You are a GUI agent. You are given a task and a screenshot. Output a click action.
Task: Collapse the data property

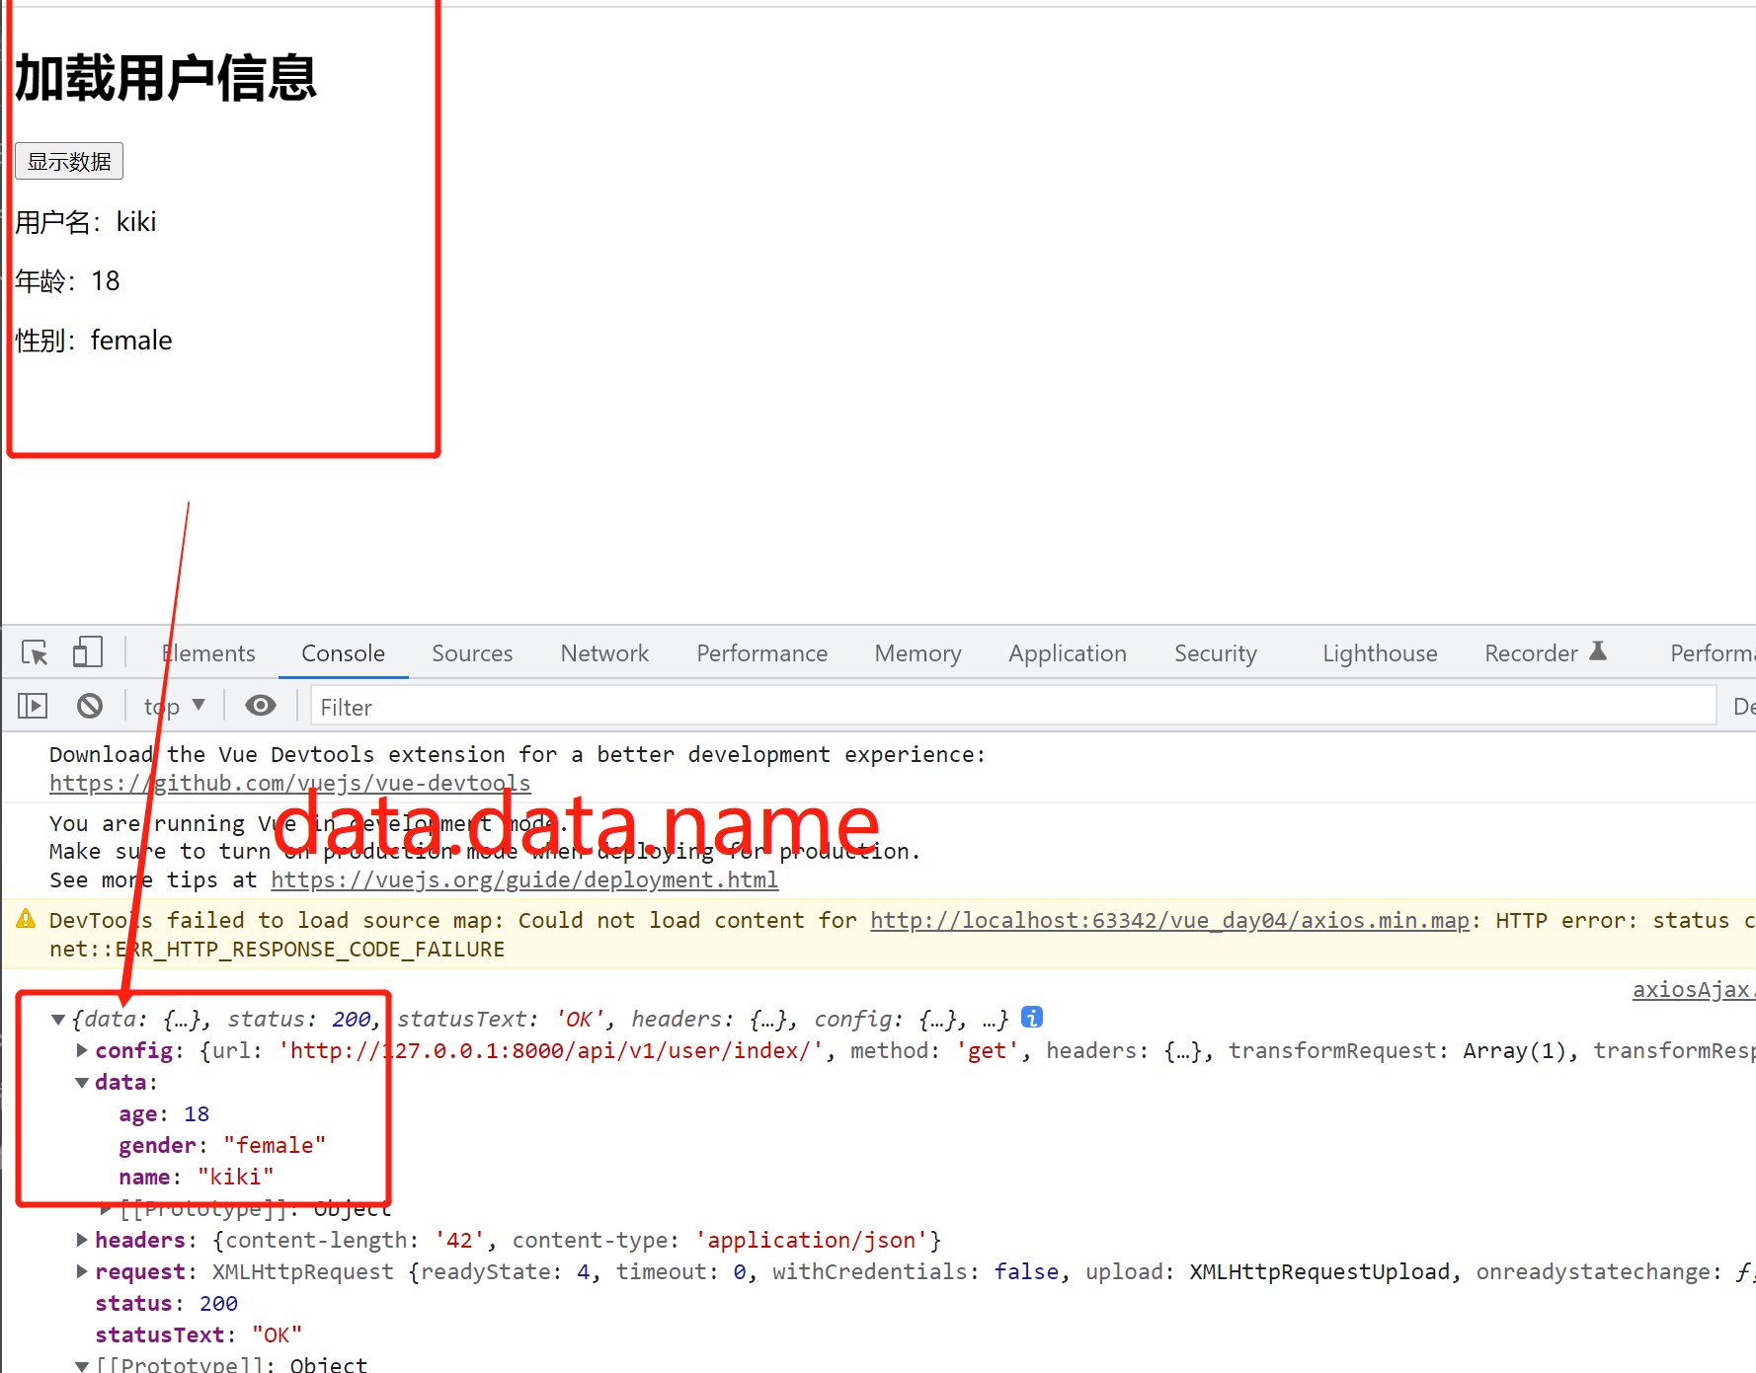pos(82,1083)
